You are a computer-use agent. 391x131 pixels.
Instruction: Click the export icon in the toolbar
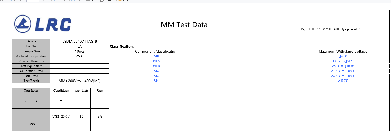[102, 1]
